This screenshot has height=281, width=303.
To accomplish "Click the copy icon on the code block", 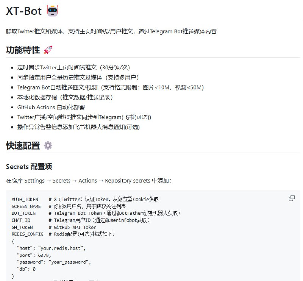I will pos(292,198).
